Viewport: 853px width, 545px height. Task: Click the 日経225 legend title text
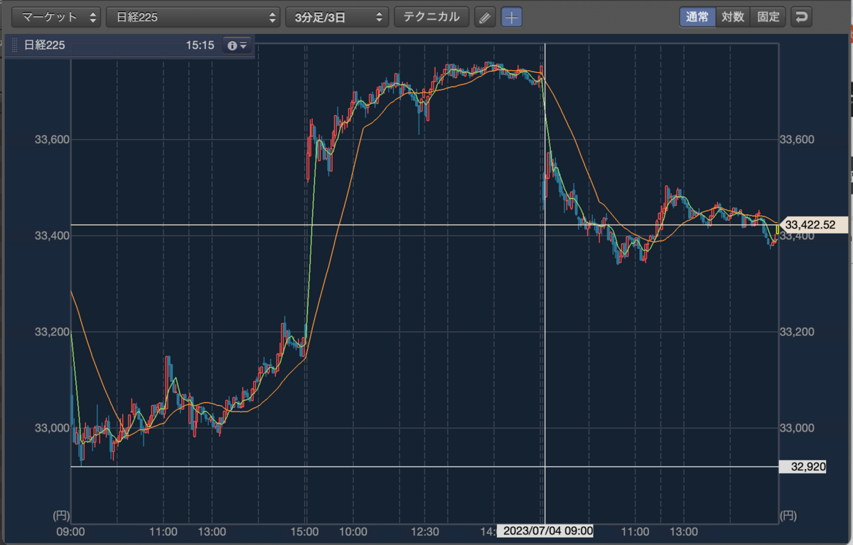point(45,45)
